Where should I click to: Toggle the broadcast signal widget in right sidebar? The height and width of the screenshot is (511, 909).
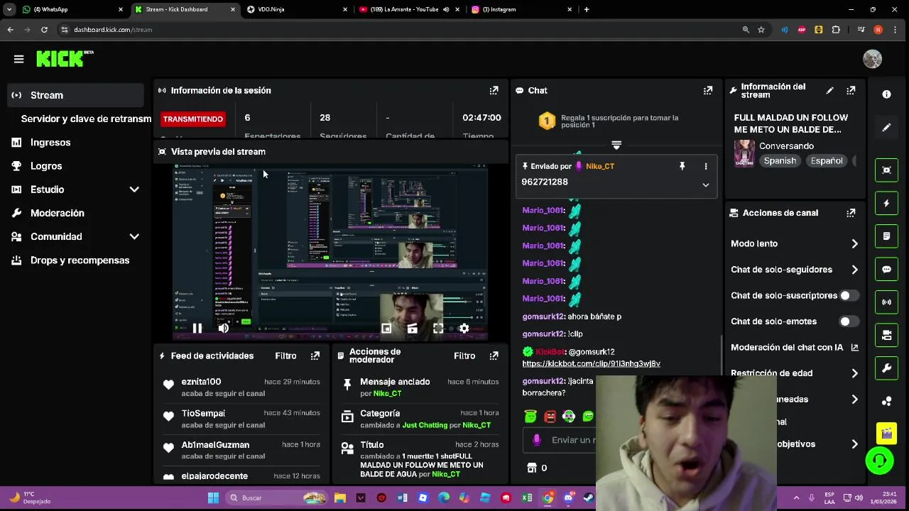886,302
